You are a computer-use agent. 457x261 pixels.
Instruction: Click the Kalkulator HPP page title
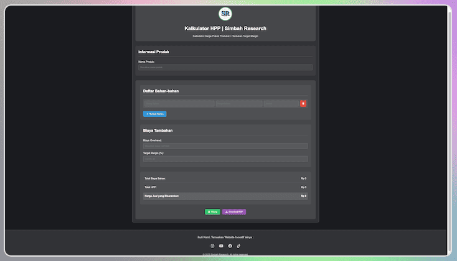tap(225, 29)
